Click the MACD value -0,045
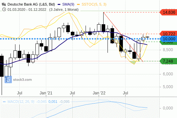 [41, 102]
